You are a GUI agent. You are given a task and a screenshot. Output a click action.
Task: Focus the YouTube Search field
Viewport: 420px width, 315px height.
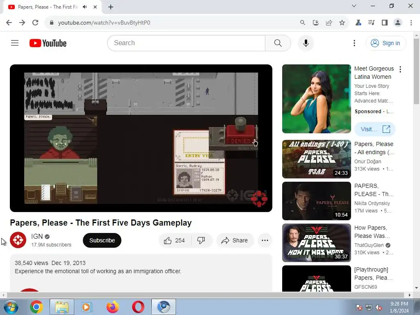click(x=186, y=43)
